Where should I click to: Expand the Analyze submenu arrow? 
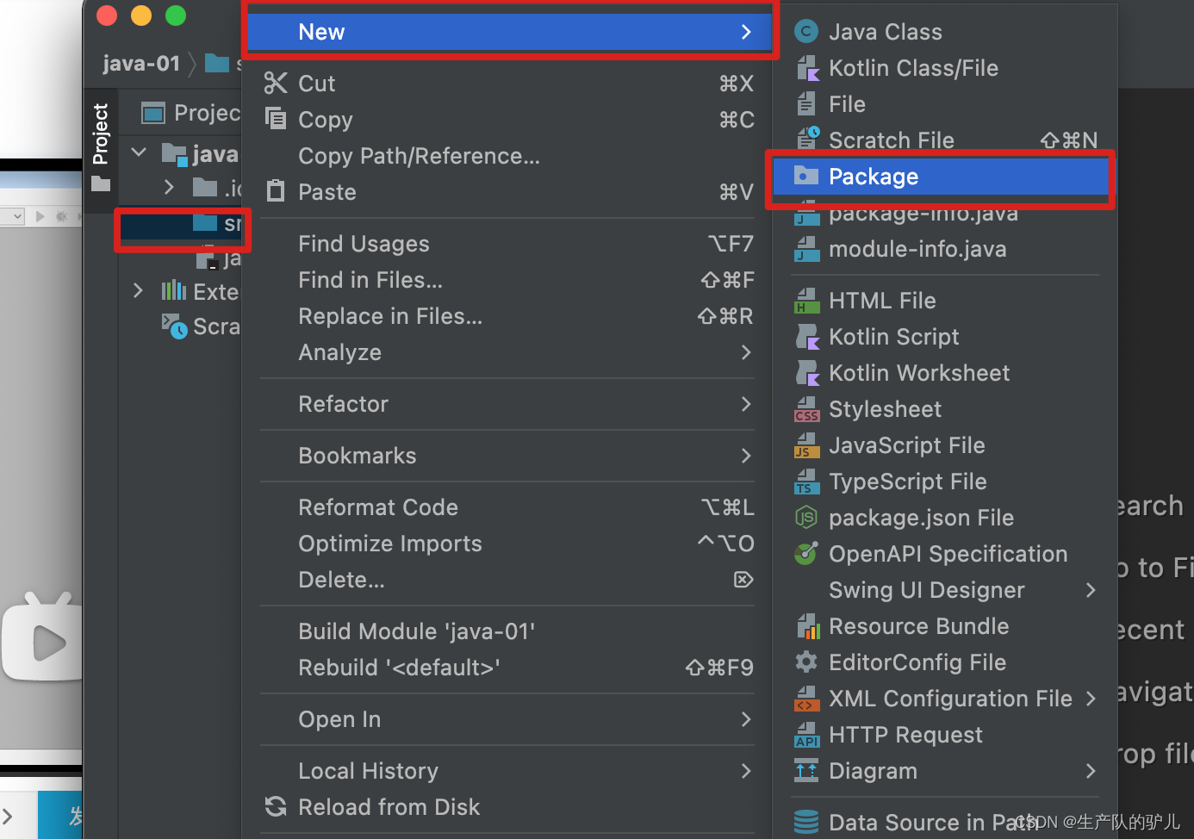click(x=746, y=352)
